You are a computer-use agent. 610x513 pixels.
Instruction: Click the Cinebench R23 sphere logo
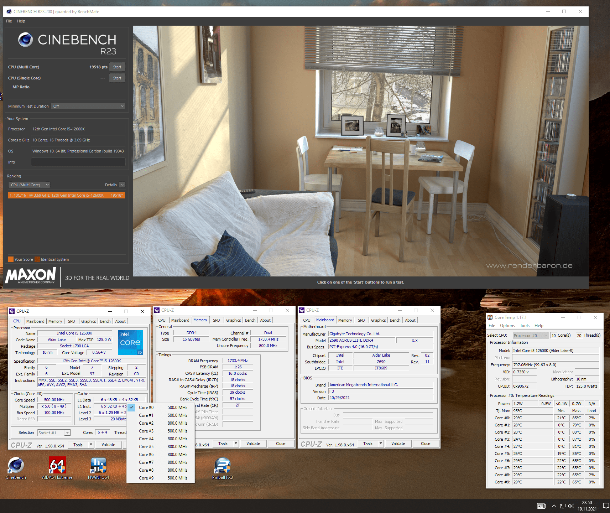(26, 40)
